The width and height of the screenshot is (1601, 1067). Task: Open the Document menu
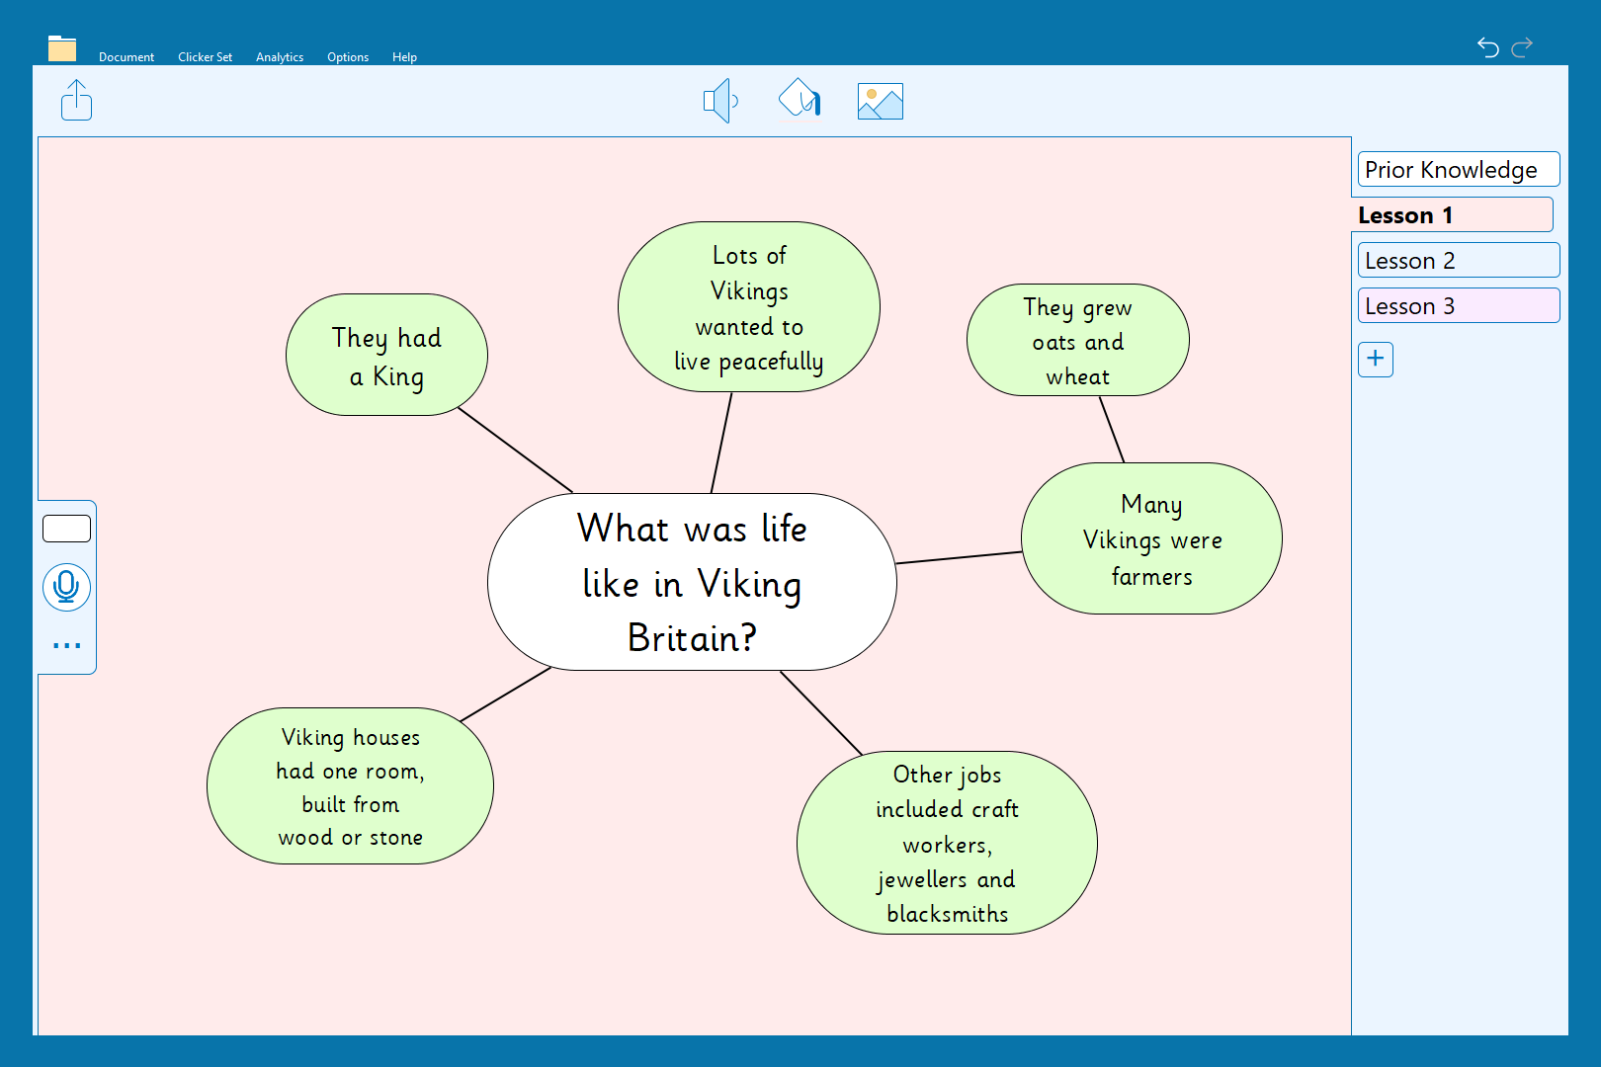point(126,57)
